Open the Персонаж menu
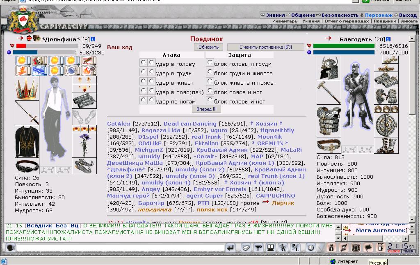Screen dimensions: 420x265 tap(378, 15)
